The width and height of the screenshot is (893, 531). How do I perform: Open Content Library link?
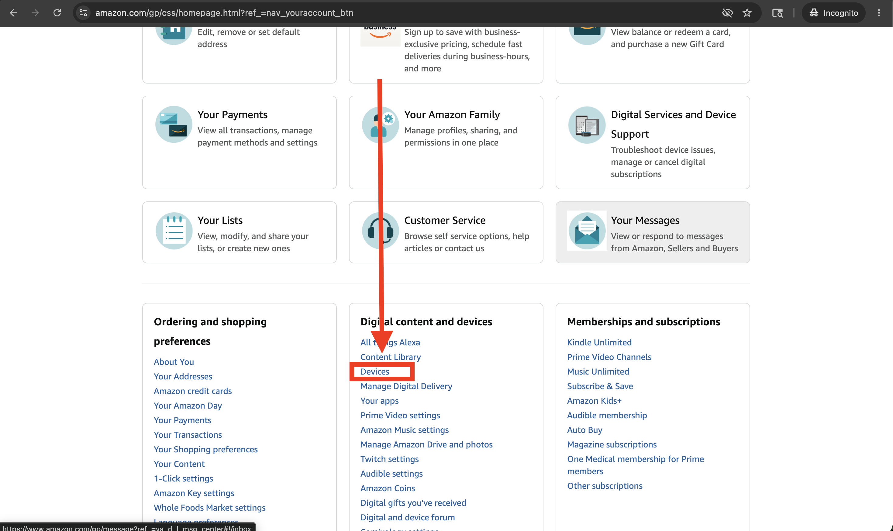[x=391, y=357]
